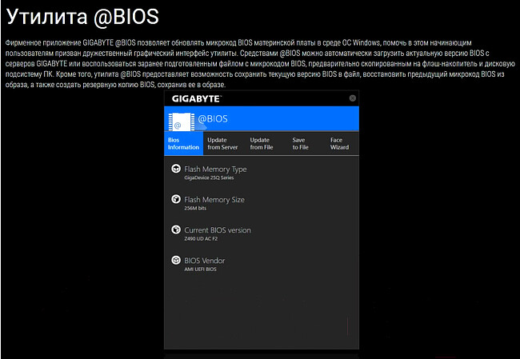Click the Flash Memory Type icon
The image size is (520, 359).
coord(176,169)
